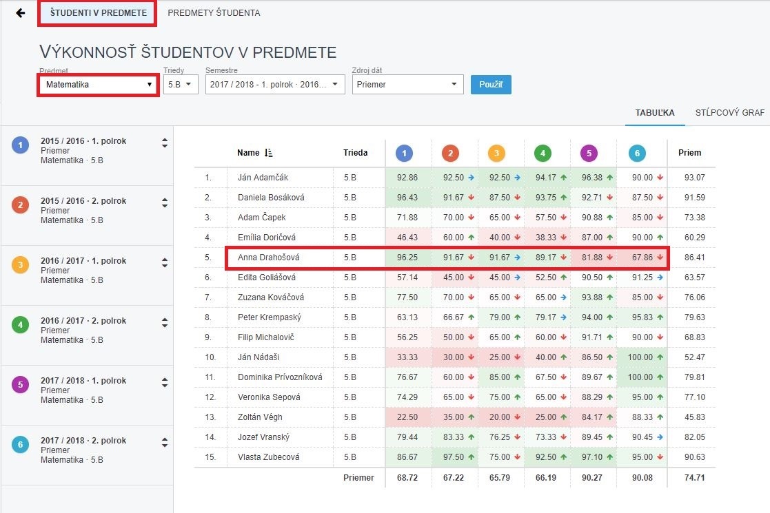Click the Použiť button

[491, 85]
